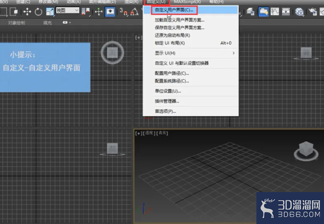Viewport: 324px width, 224px height.
Task: Open the 创建(C) menu
Action: [x=23, y=2]
